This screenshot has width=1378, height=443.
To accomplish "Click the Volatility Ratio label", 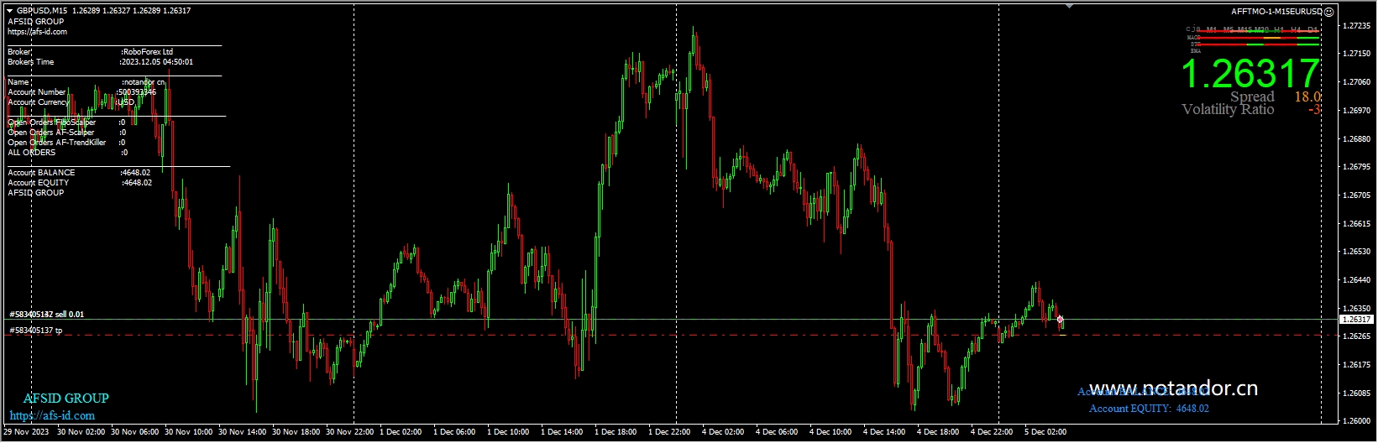I will pyautogui.click(x=1228, y=110).
